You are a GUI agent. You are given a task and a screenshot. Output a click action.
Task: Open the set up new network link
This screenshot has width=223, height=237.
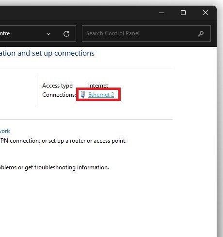(x=5, y=131)
